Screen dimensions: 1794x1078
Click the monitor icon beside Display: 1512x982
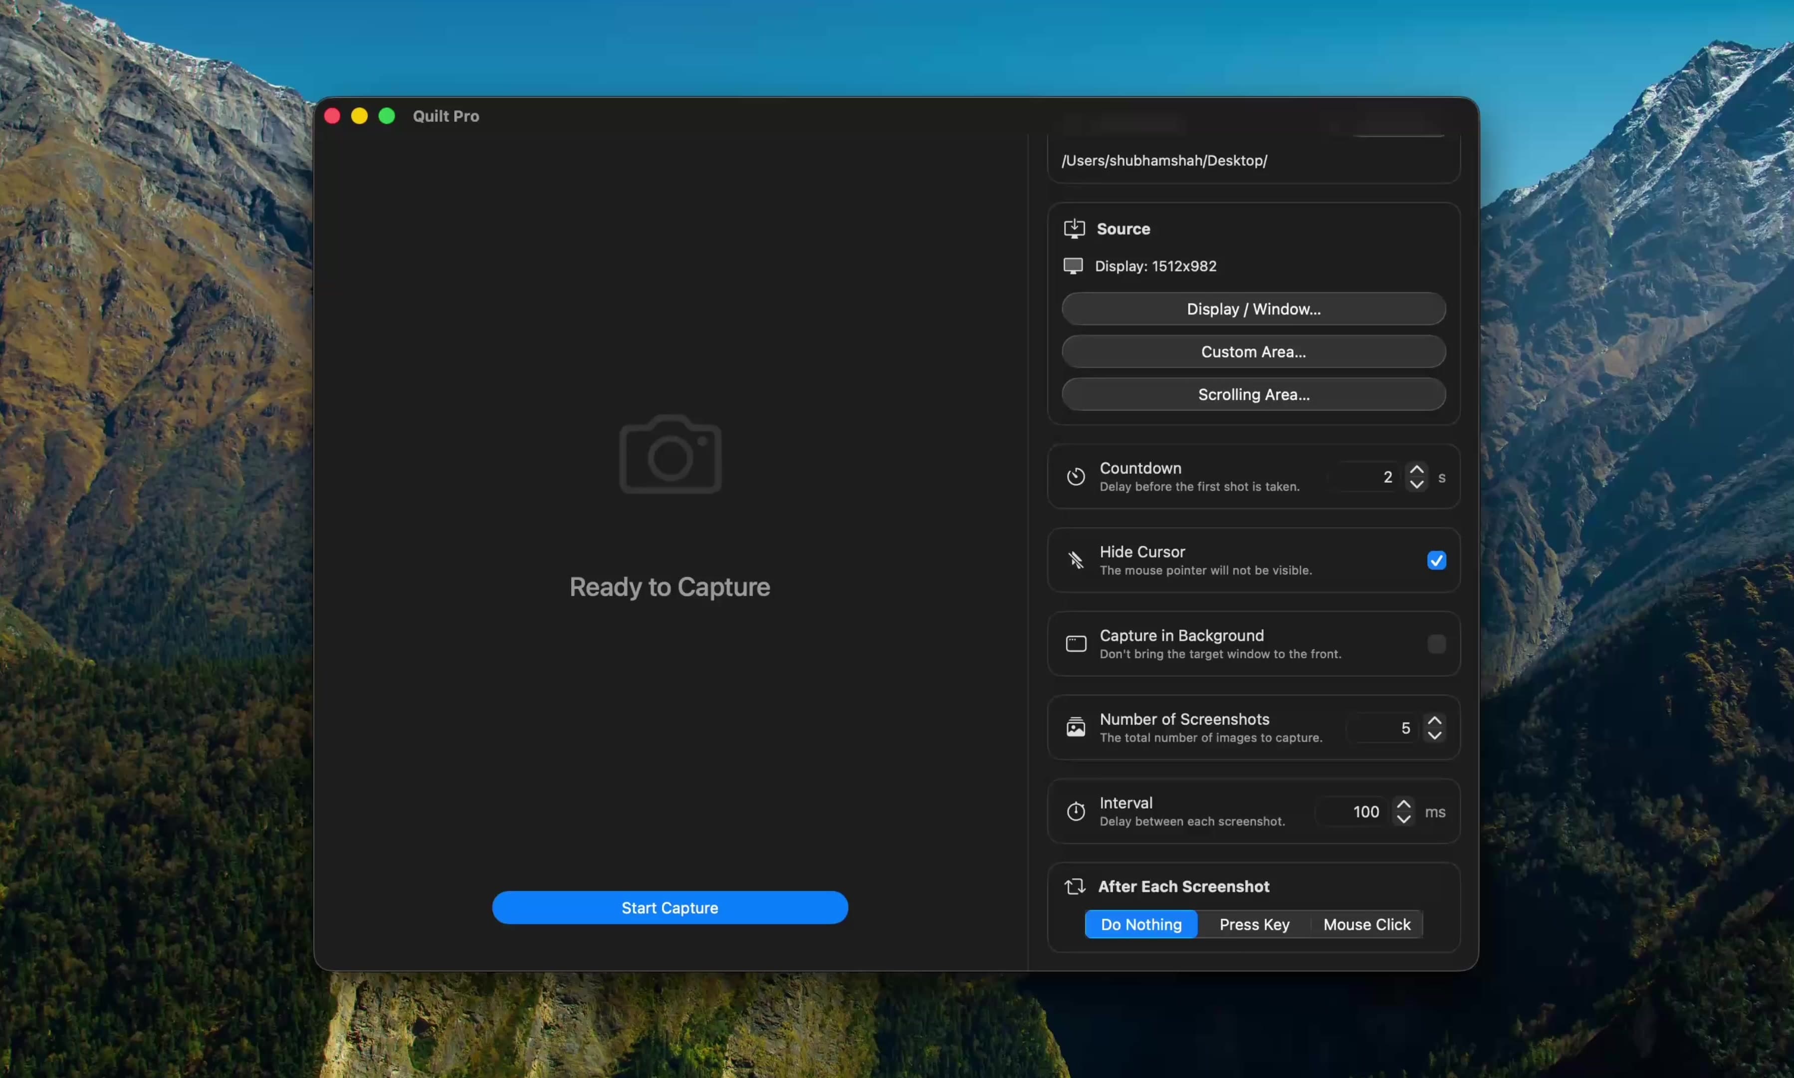pos(1073,266)
